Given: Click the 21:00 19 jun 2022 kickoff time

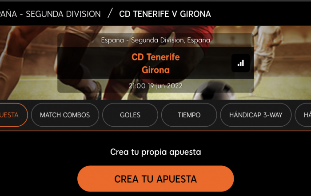Looking at the screenshot, I should click(x=155, y=86).
